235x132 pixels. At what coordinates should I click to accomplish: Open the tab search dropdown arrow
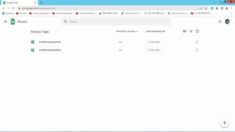pos(216,3)
